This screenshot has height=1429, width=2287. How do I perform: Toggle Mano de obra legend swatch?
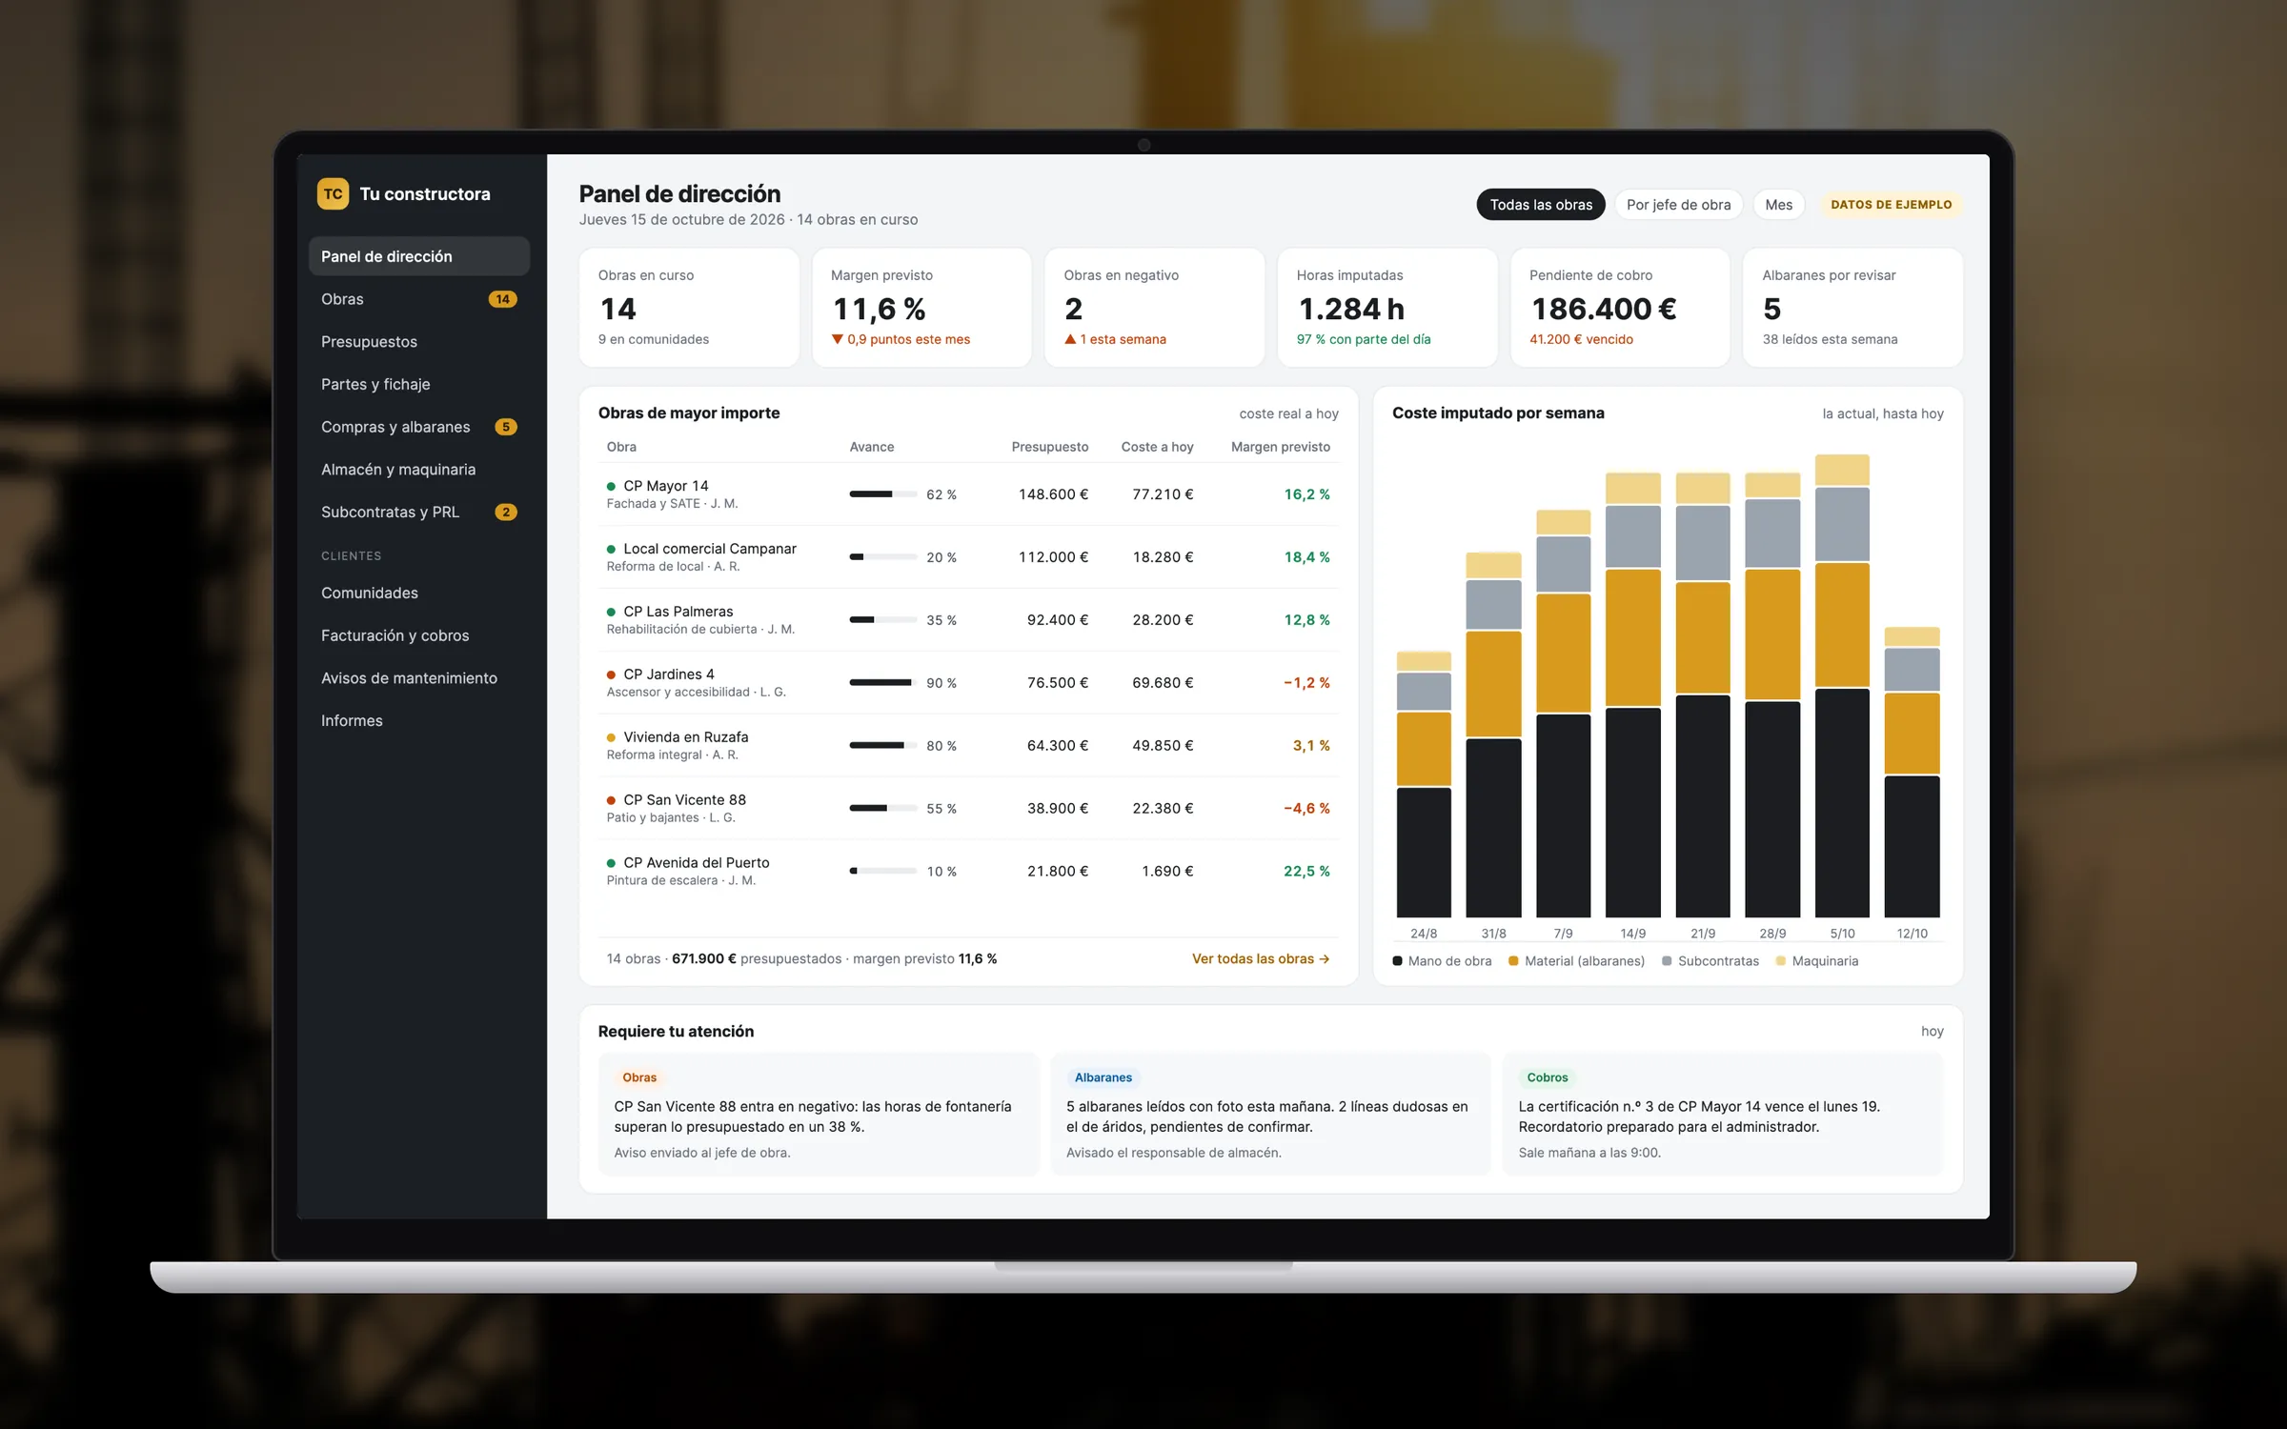1397,961
